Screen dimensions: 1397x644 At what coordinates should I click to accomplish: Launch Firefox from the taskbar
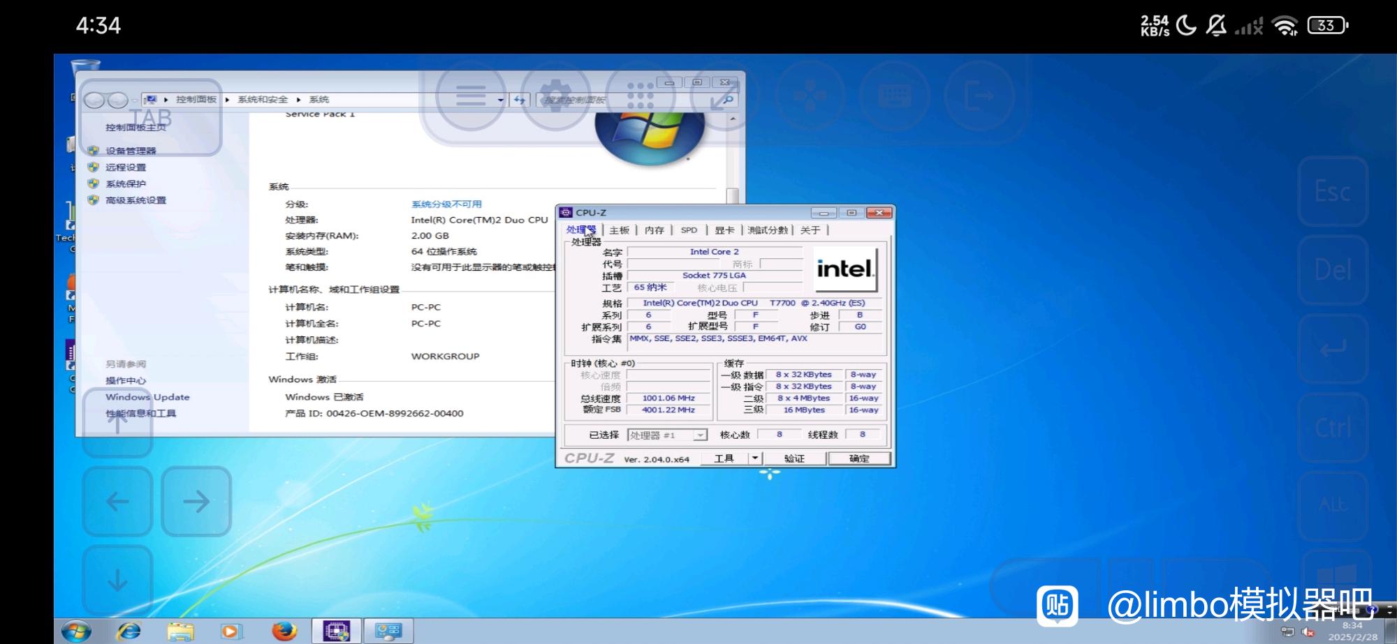point(284,631)
